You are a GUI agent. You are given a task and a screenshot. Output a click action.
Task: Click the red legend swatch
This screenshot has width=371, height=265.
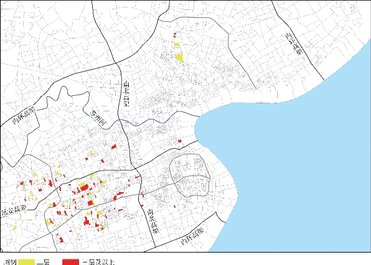click(x=70, y=262)
